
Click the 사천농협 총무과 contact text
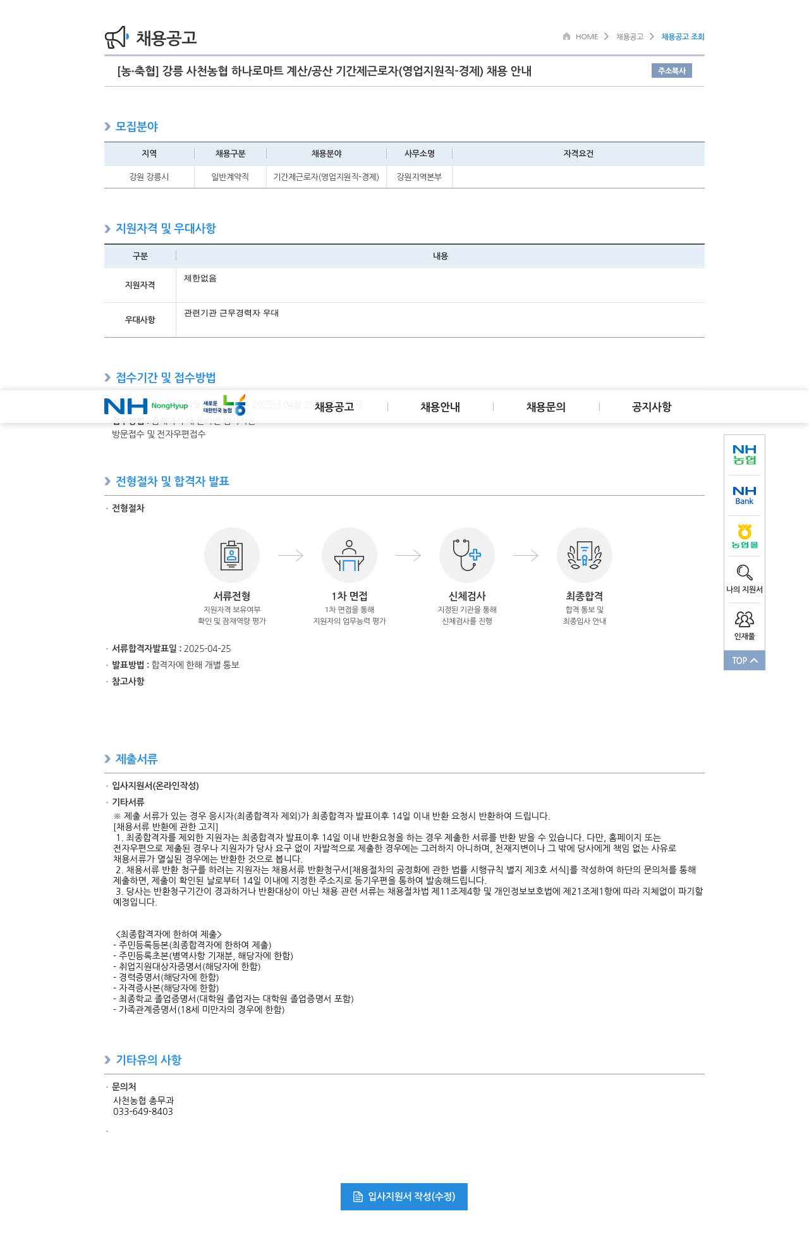coord(143,1100)
